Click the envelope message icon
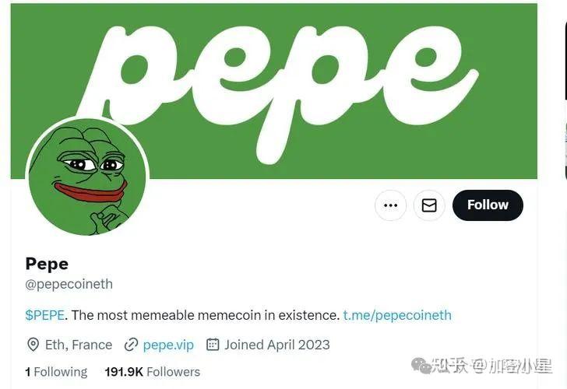 (x=429, y=205)
